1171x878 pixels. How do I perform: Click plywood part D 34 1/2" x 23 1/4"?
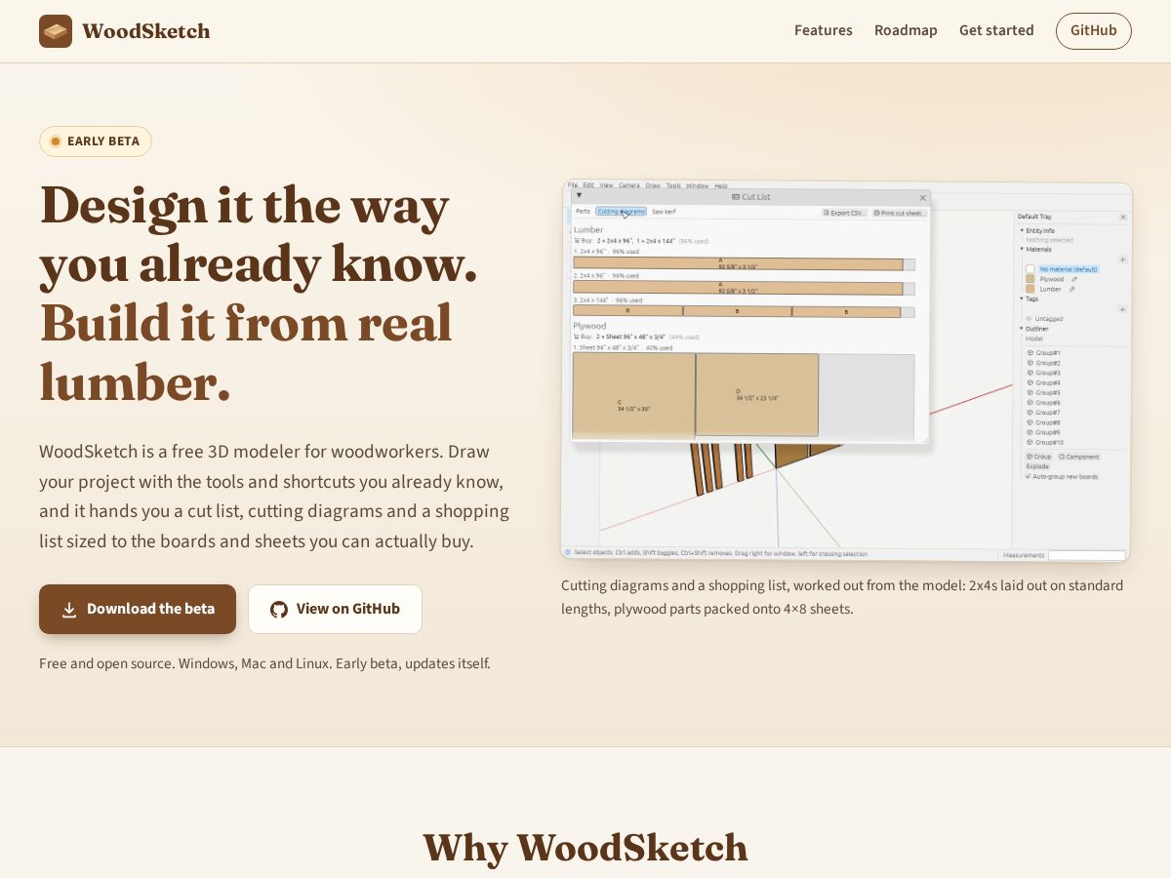point(757,394)
